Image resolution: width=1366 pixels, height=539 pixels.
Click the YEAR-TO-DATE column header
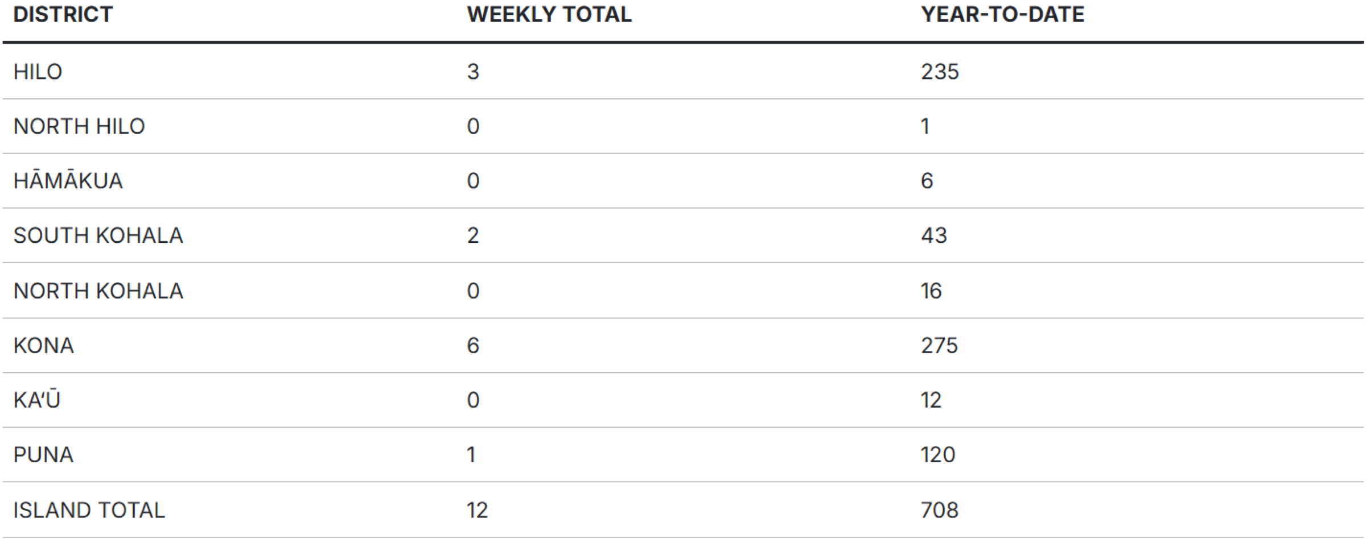(x=1002, y=14)
